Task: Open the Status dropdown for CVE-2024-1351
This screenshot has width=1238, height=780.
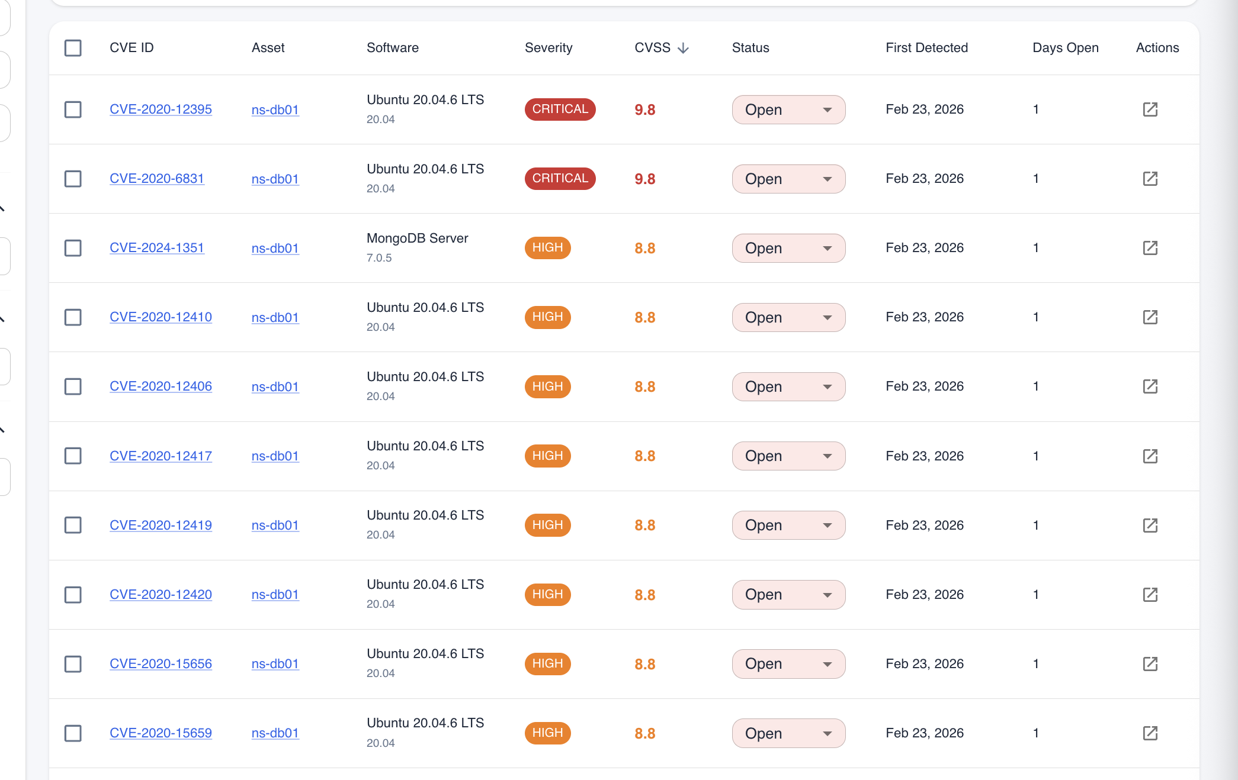Action: 788,248
